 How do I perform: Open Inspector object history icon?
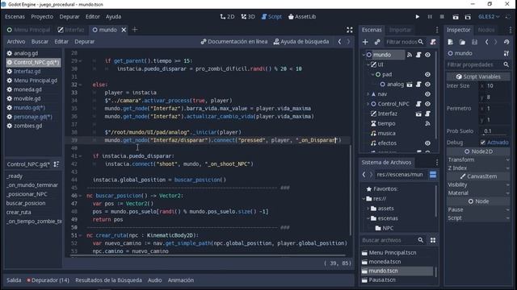tap(506, 42)
